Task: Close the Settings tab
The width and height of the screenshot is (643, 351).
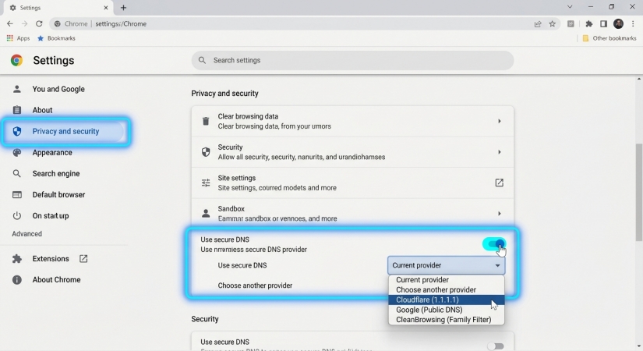Action: (106, 7)
